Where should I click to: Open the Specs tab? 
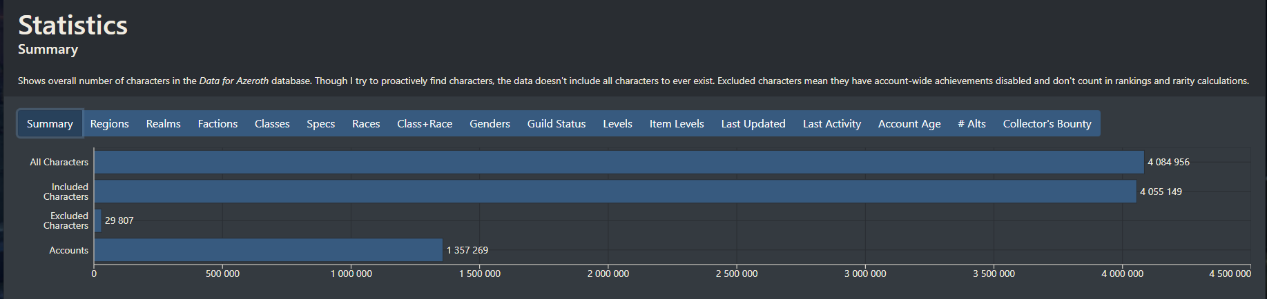coord(320,124)
